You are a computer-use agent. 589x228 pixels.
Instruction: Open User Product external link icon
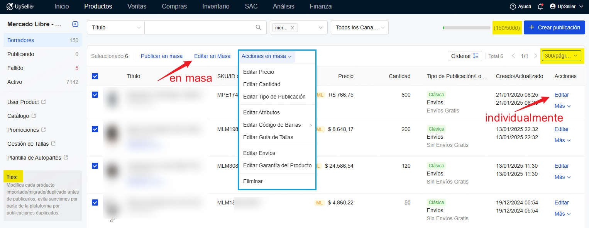click(44, 102)
